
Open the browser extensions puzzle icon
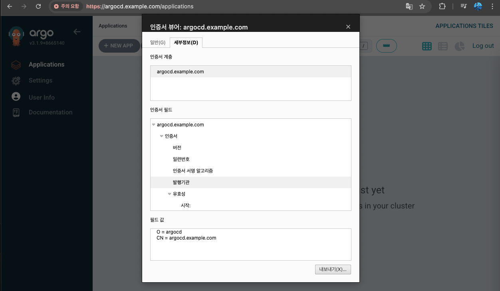[x=442, y=6]
